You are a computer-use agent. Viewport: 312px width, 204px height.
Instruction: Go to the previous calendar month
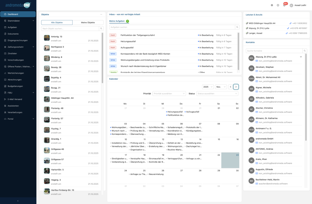(231, 87)
